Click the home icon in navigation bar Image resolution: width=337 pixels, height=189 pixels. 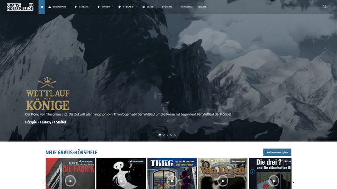coord(42,7)
